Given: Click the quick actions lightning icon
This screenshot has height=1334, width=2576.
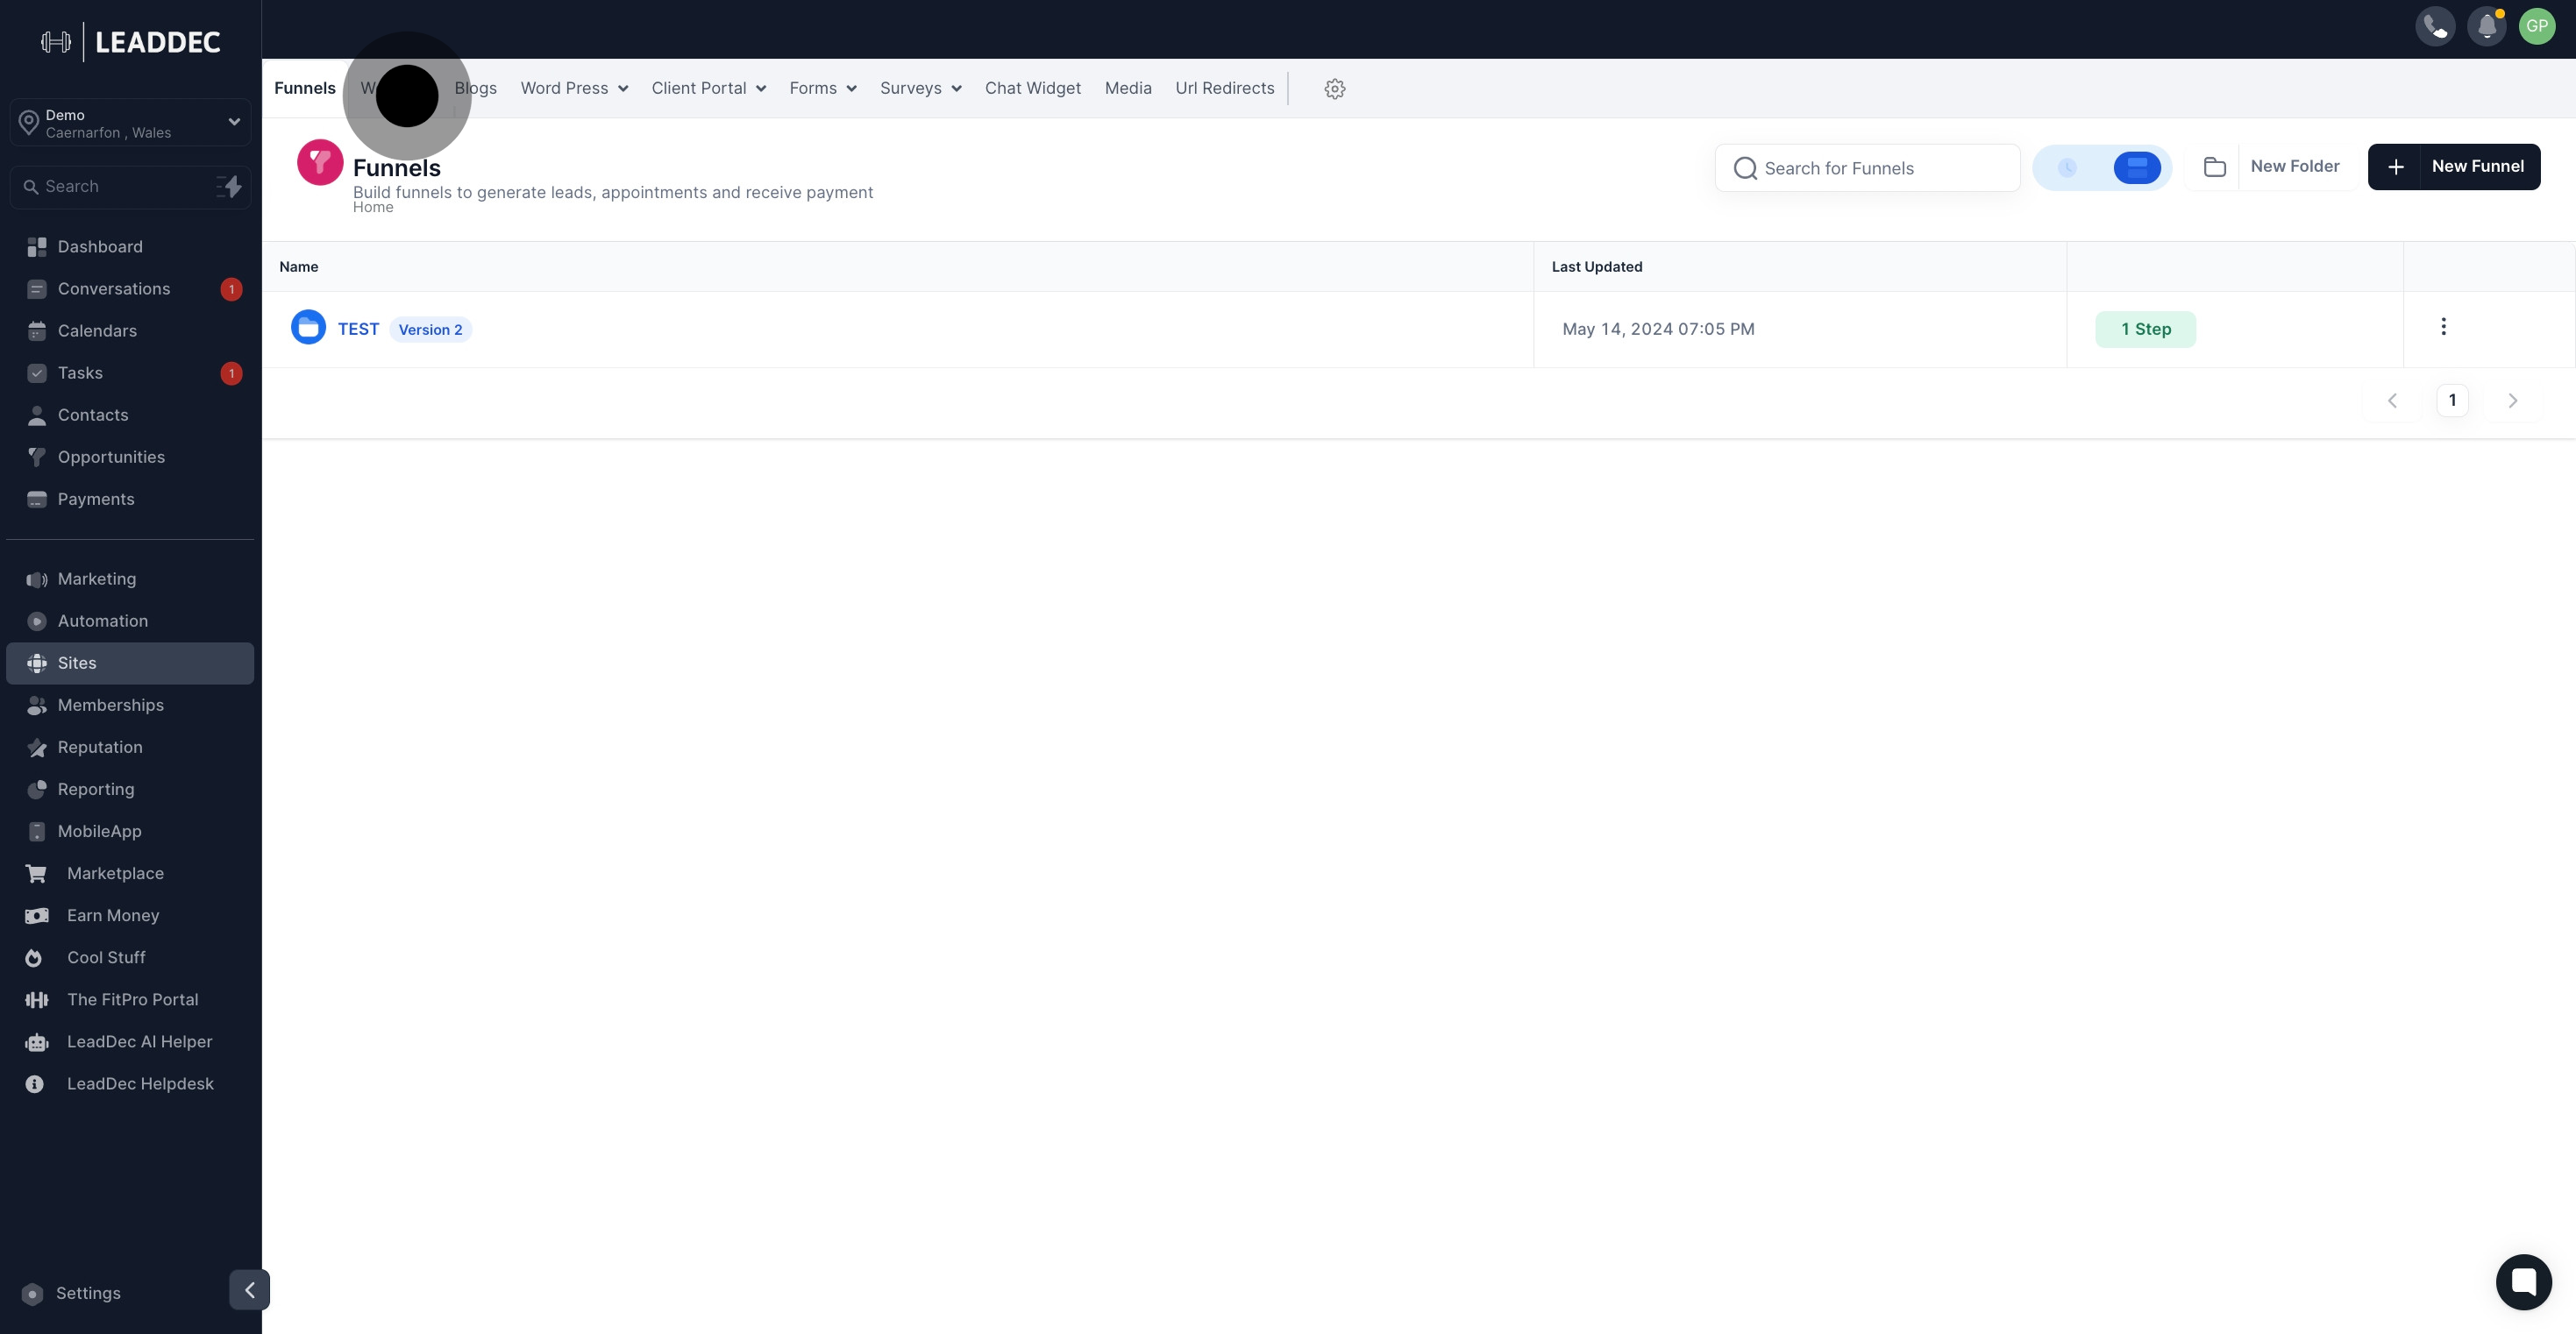Looking at the screenshot, I should pos(229,186).
